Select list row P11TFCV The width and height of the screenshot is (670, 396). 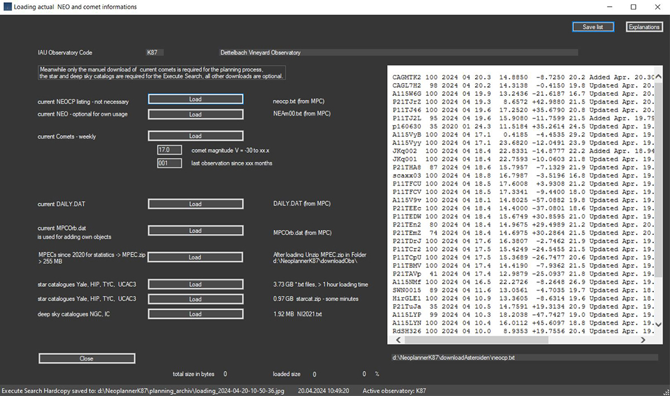point(524,191)
